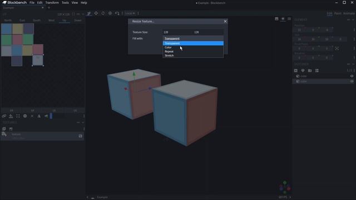The width and height of the screenshot is (356, 200).
Task: Choose Color in the fill dropdown list
Action: (x=193, y=47)
